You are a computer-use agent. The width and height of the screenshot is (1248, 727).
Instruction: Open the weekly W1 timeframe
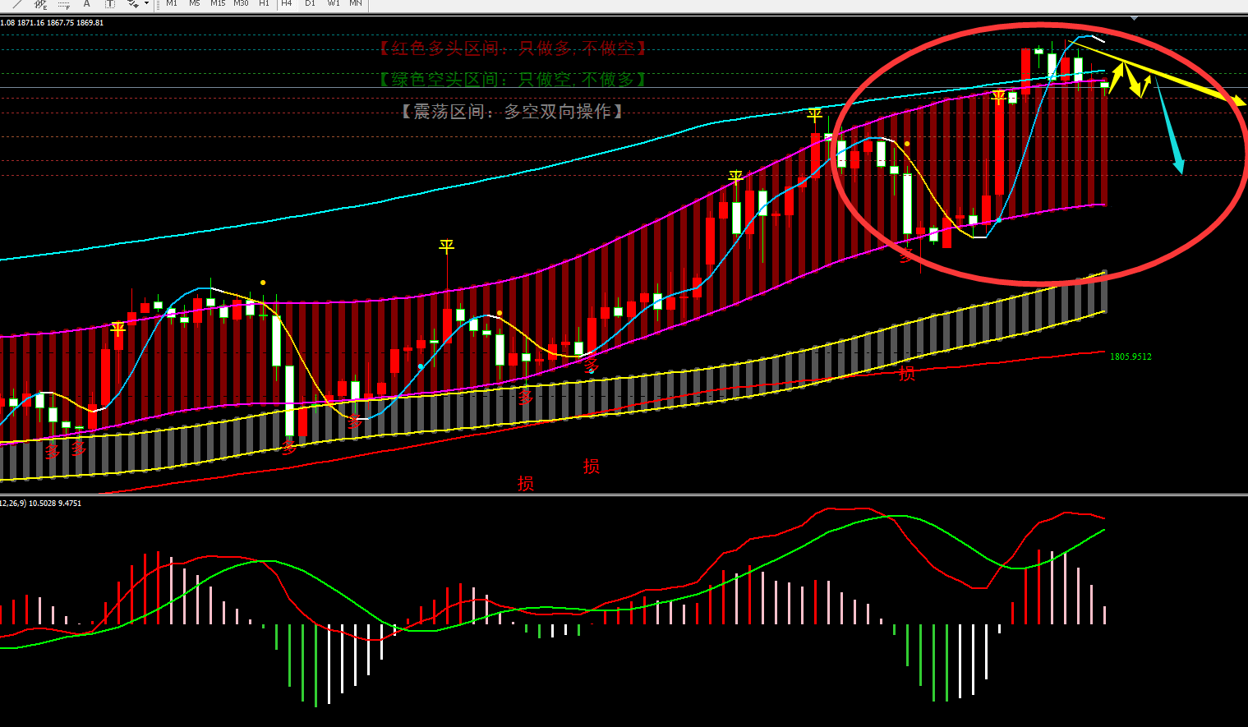333,4
